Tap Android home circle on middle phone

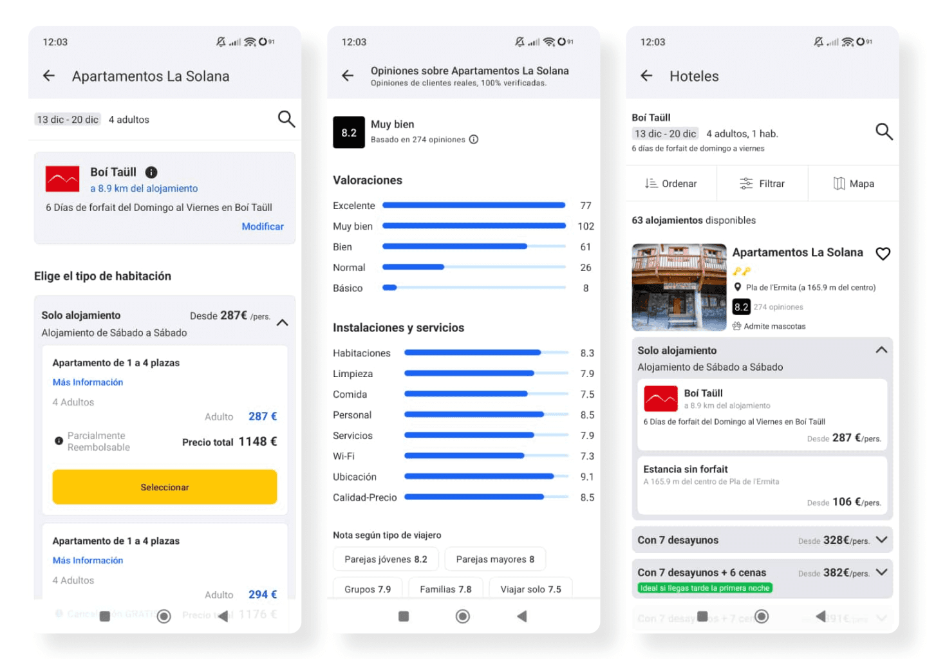pyautogui.click(x=462, y=617)
